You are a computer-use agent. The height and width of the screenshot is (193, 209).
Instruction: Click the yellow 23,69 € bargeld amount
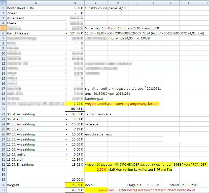tap(75, 185)
